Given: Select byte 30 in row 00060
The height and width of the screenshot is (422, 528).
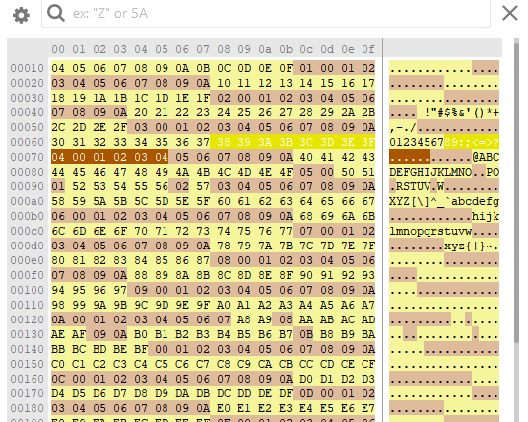Looking at the screenshot, I should pos(58,142).
